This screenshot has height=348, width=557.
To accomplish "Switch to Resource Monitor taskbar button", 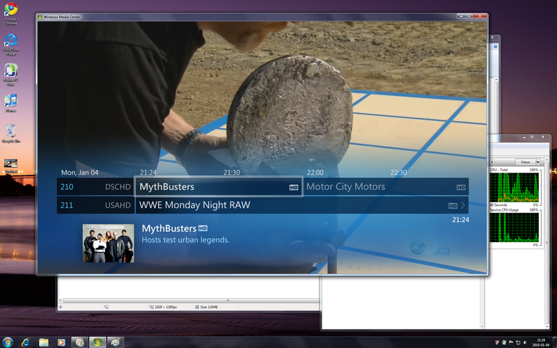I will [x=79, y=342].
